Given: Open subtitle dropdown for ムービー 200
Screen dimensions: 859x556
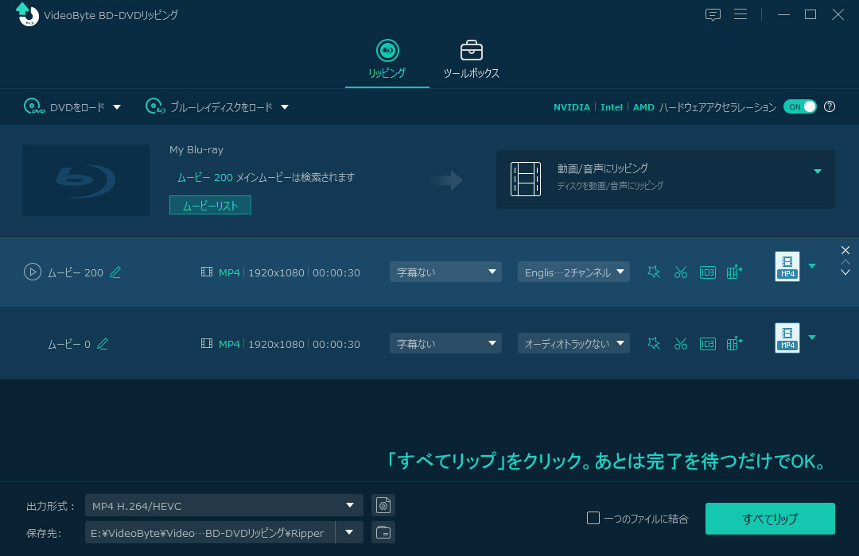Looking at the screenshot, I should 445,272.
